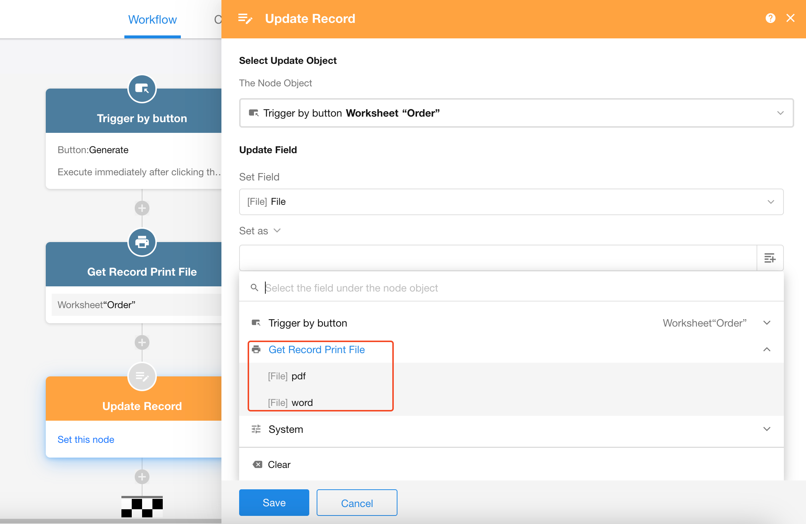The height and width of the screenshot is (524, 806).
Task: Select the pdf file field
Action: point(298,376)
